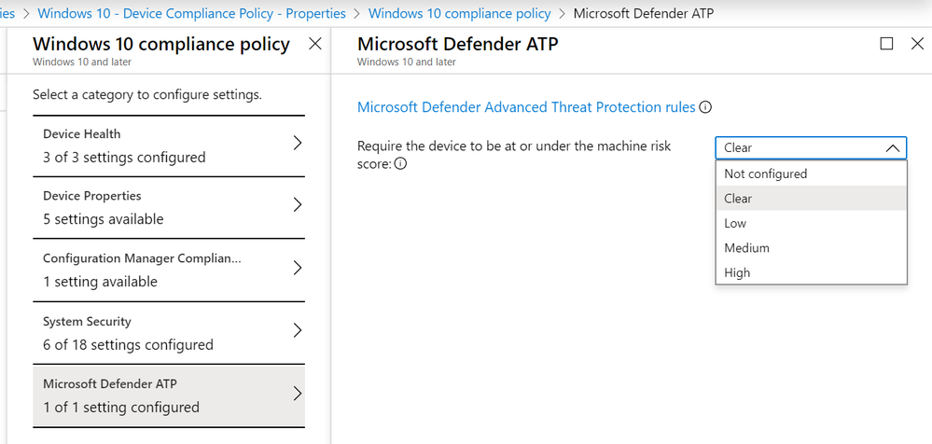Click '5 settings available' text

tap(103, 219)
